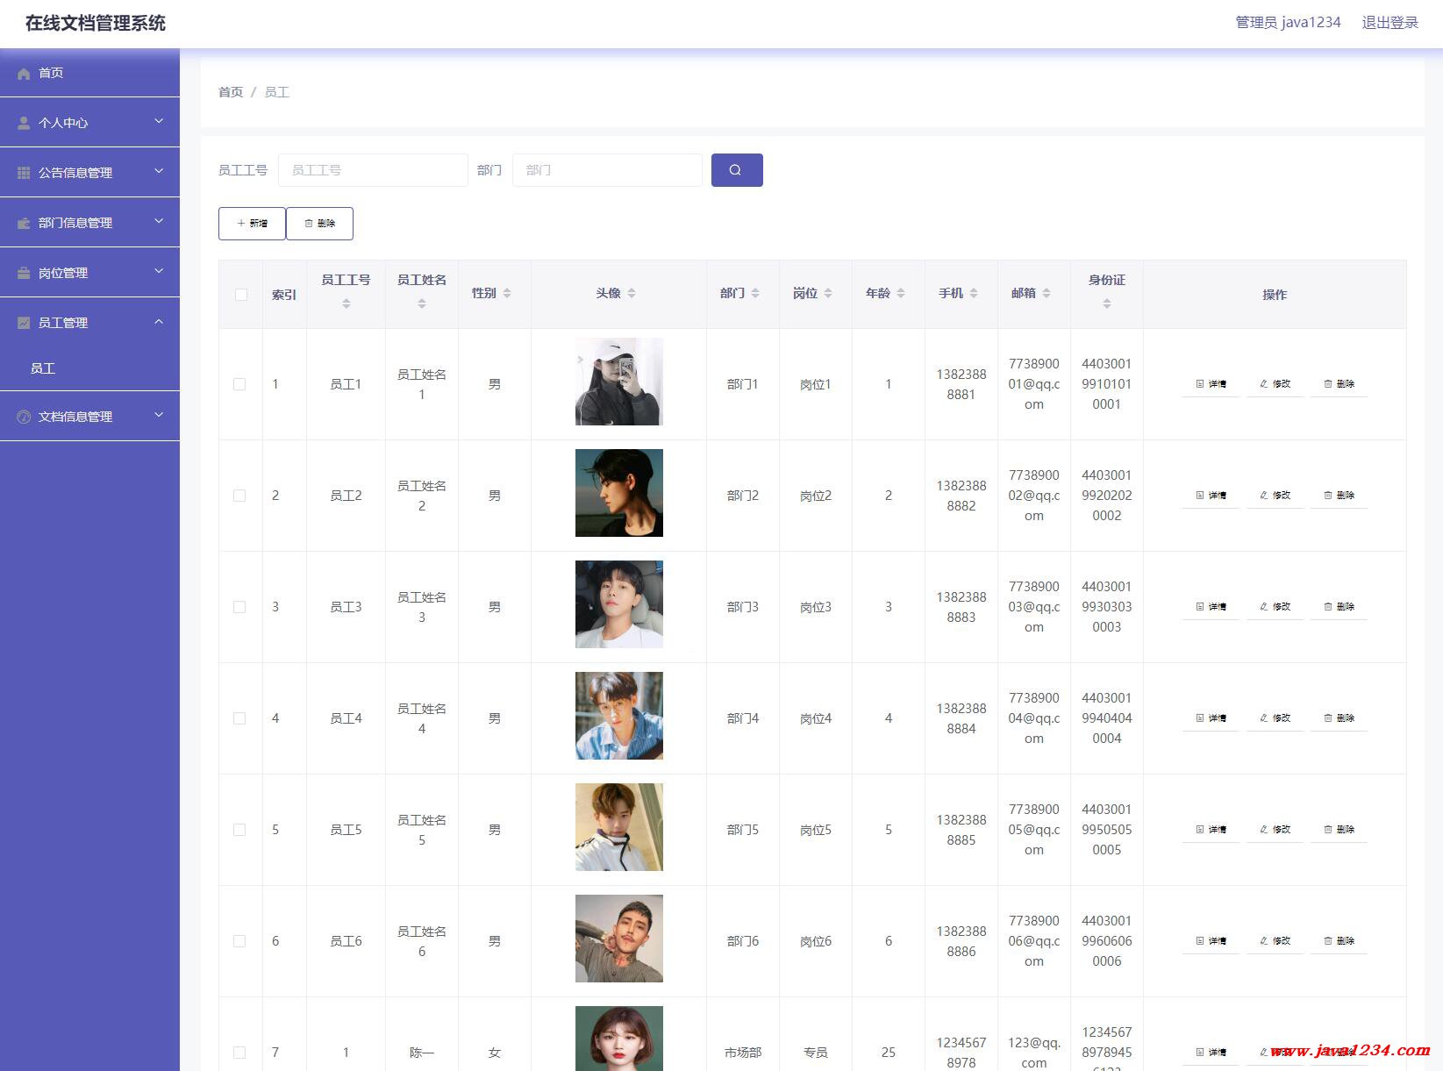Toggle the select-all header checkbox

click(241, 295)
